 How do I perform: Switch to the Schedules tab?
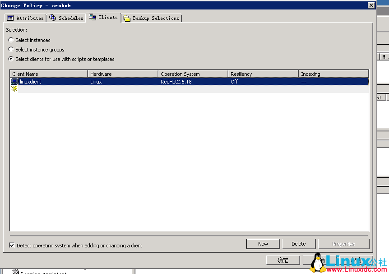pyautogui.click(x=66, y=18)
